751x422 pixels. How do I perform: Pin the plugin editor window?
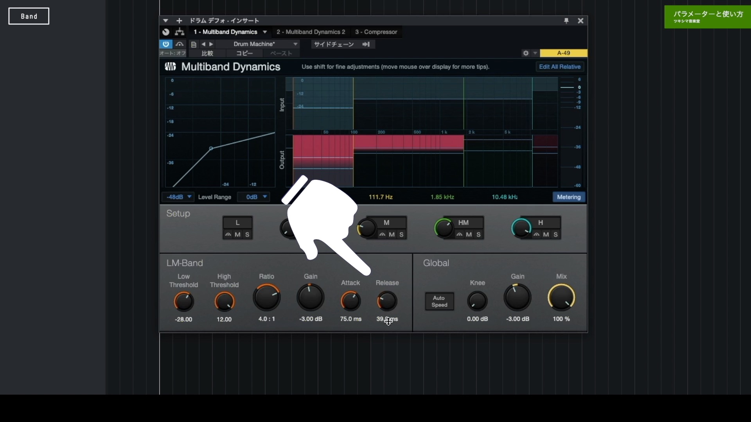click(x=566, y=20)
